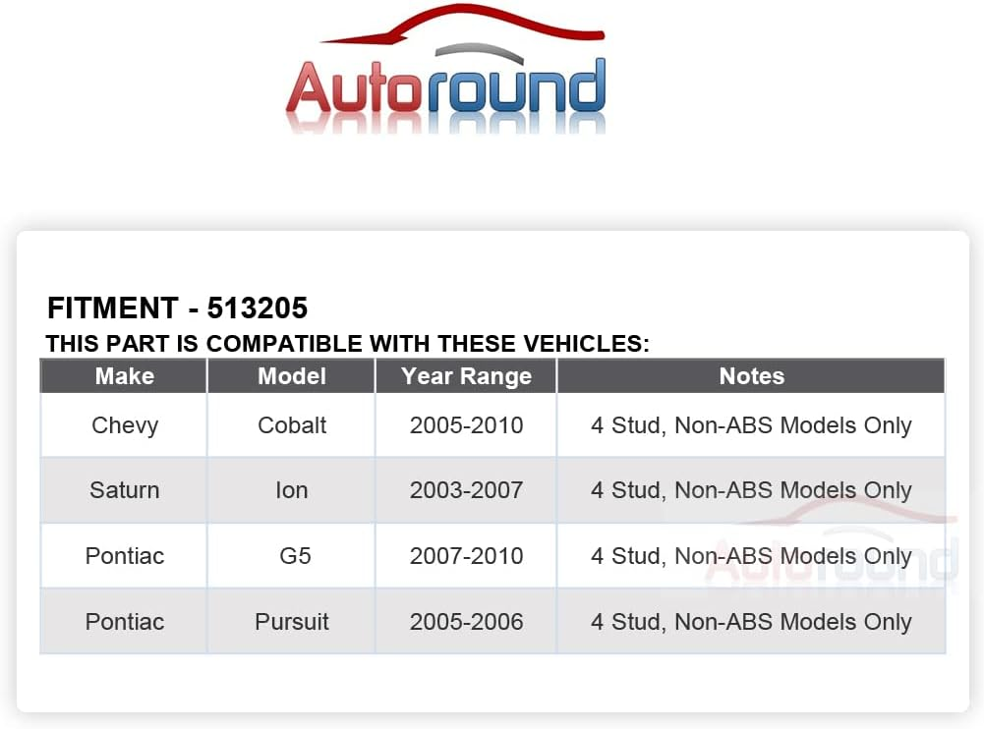
Task: Click the 2005-2006 year range cell
Action: tap(466, 622)
